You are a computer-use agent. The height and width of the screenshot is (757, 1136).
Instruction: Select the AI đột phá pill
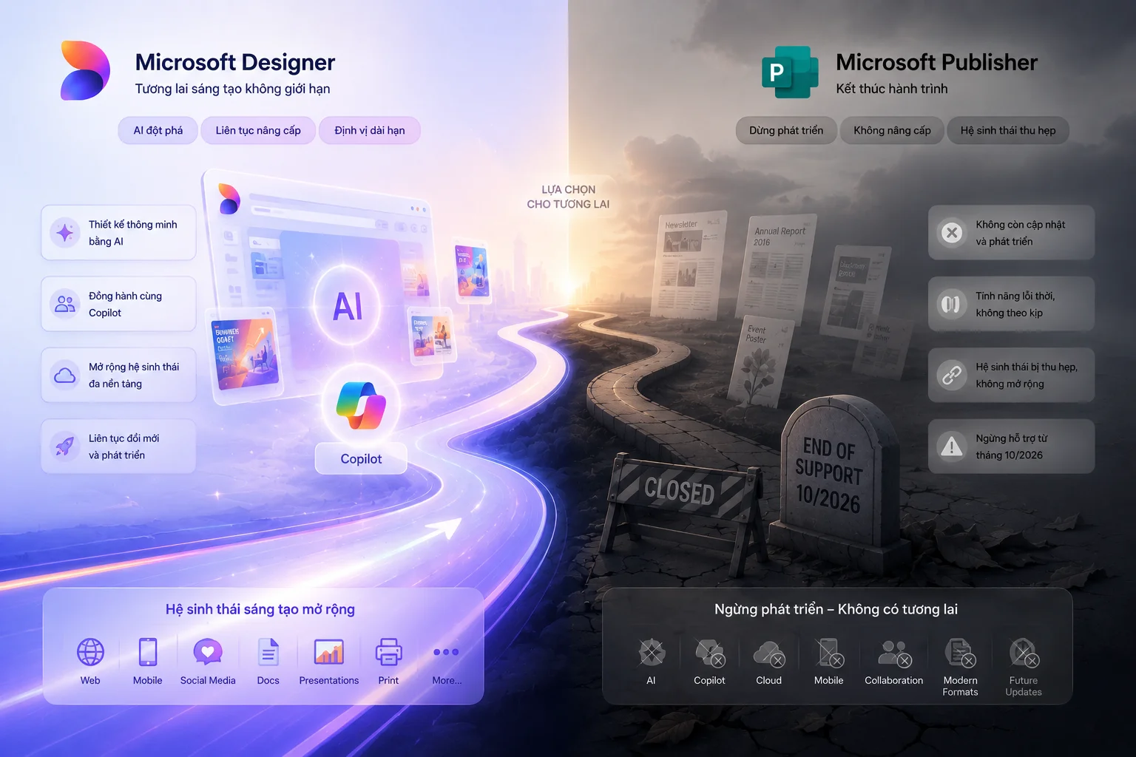(x=158, y=130)
